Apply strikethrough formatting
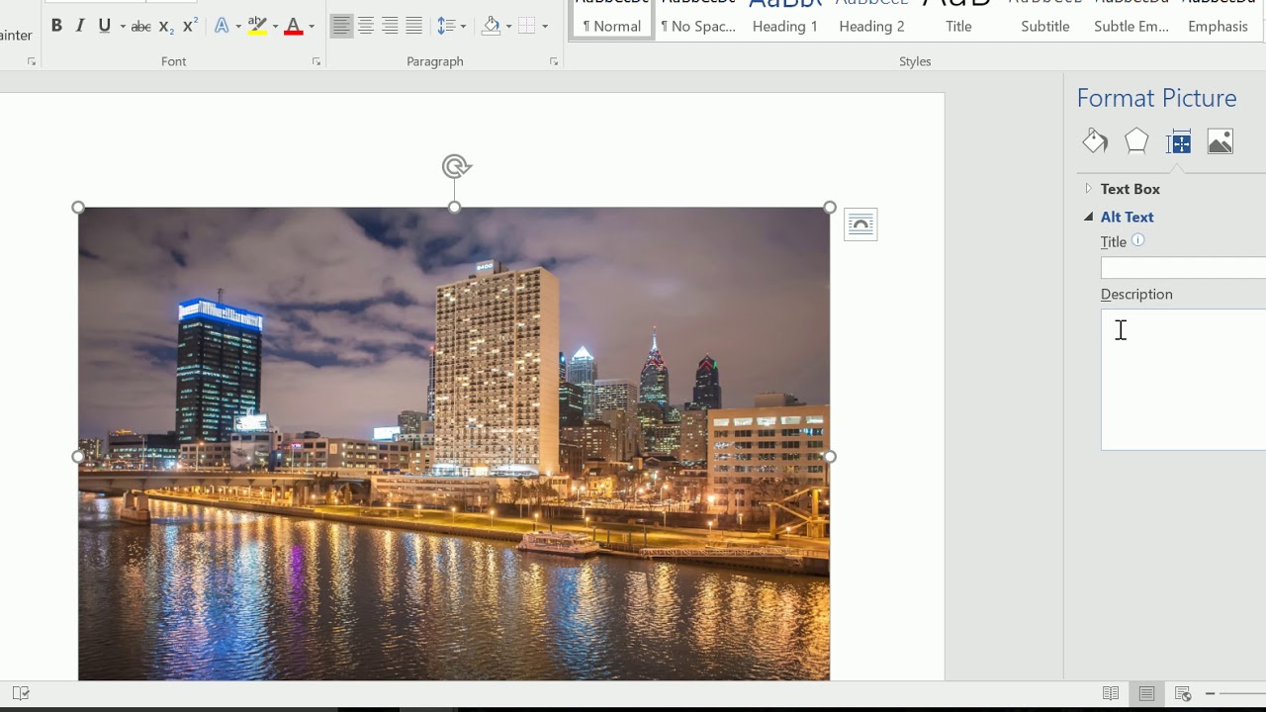This screenshot has height=712, width=1266. pyautogui.click(x=141, y=27)
